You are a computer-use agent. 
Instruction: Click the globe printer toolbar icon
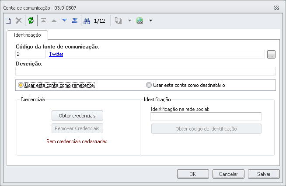pos(140,21)
